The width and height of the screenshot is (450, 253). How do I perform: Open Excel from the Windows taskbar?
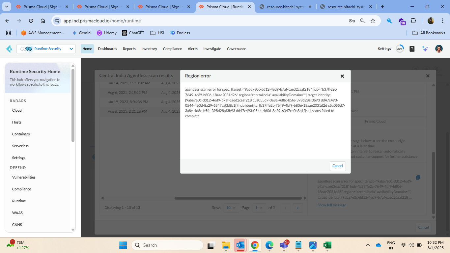(327, 245)
